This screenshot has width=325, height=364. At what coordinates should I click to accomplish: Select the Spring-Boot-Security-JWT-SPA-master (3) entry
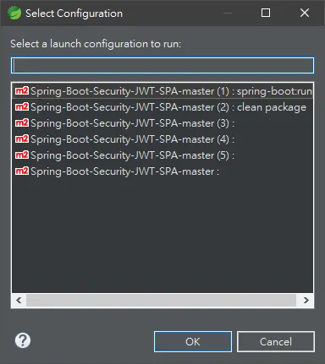(162, 123)
